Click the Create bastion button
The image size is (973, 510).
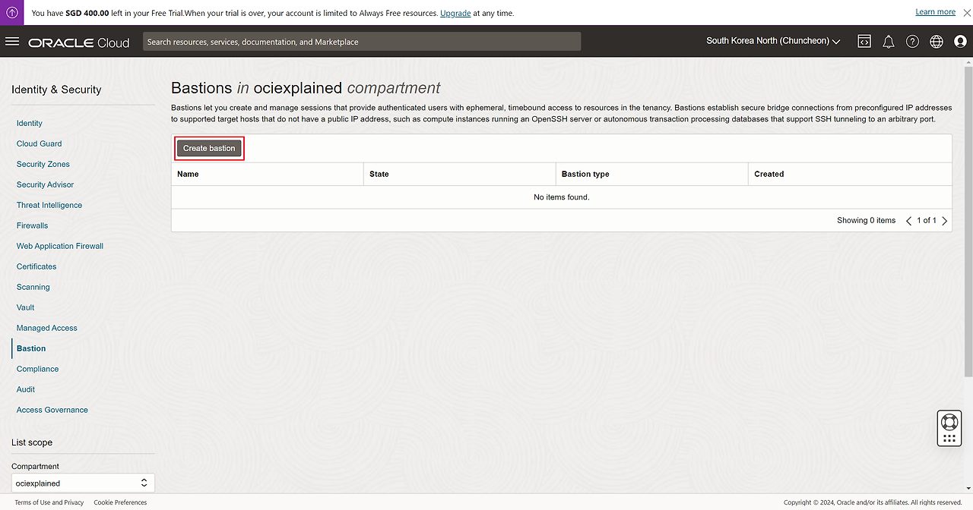click(x=209, y=149)
